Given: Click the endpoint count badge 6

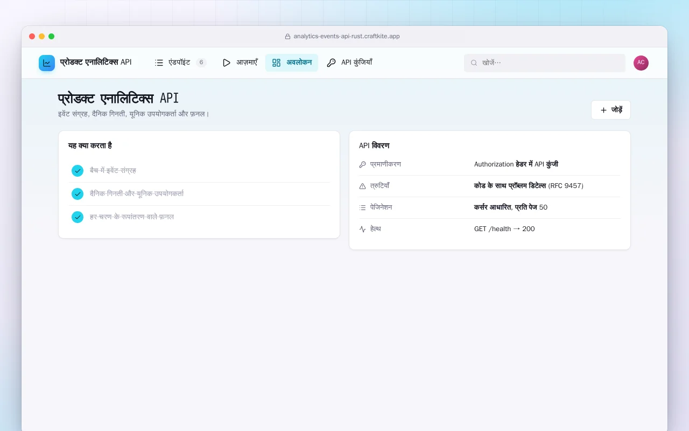Looking at the screenshot, I should pyautogui.click(x=201, y=62).
